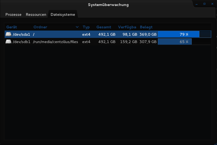The image size is (217, 145).
Task: Toggle sort arrow on Ordner column
Action: (x=77, y=27)
